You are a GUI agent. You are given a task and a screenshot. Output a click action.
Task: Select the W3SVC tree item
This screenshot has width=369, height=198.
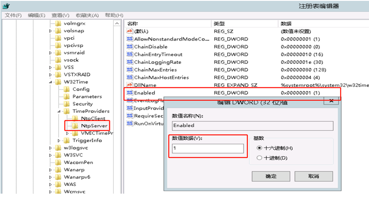coord(73,155)
